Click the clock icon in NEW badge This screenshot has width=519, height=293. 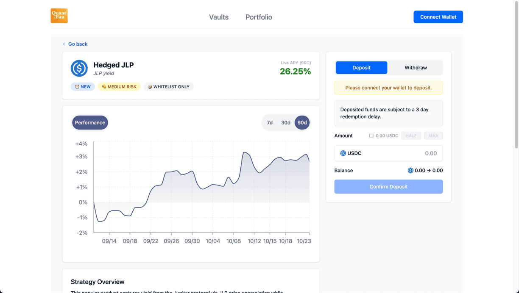(77, 87)
